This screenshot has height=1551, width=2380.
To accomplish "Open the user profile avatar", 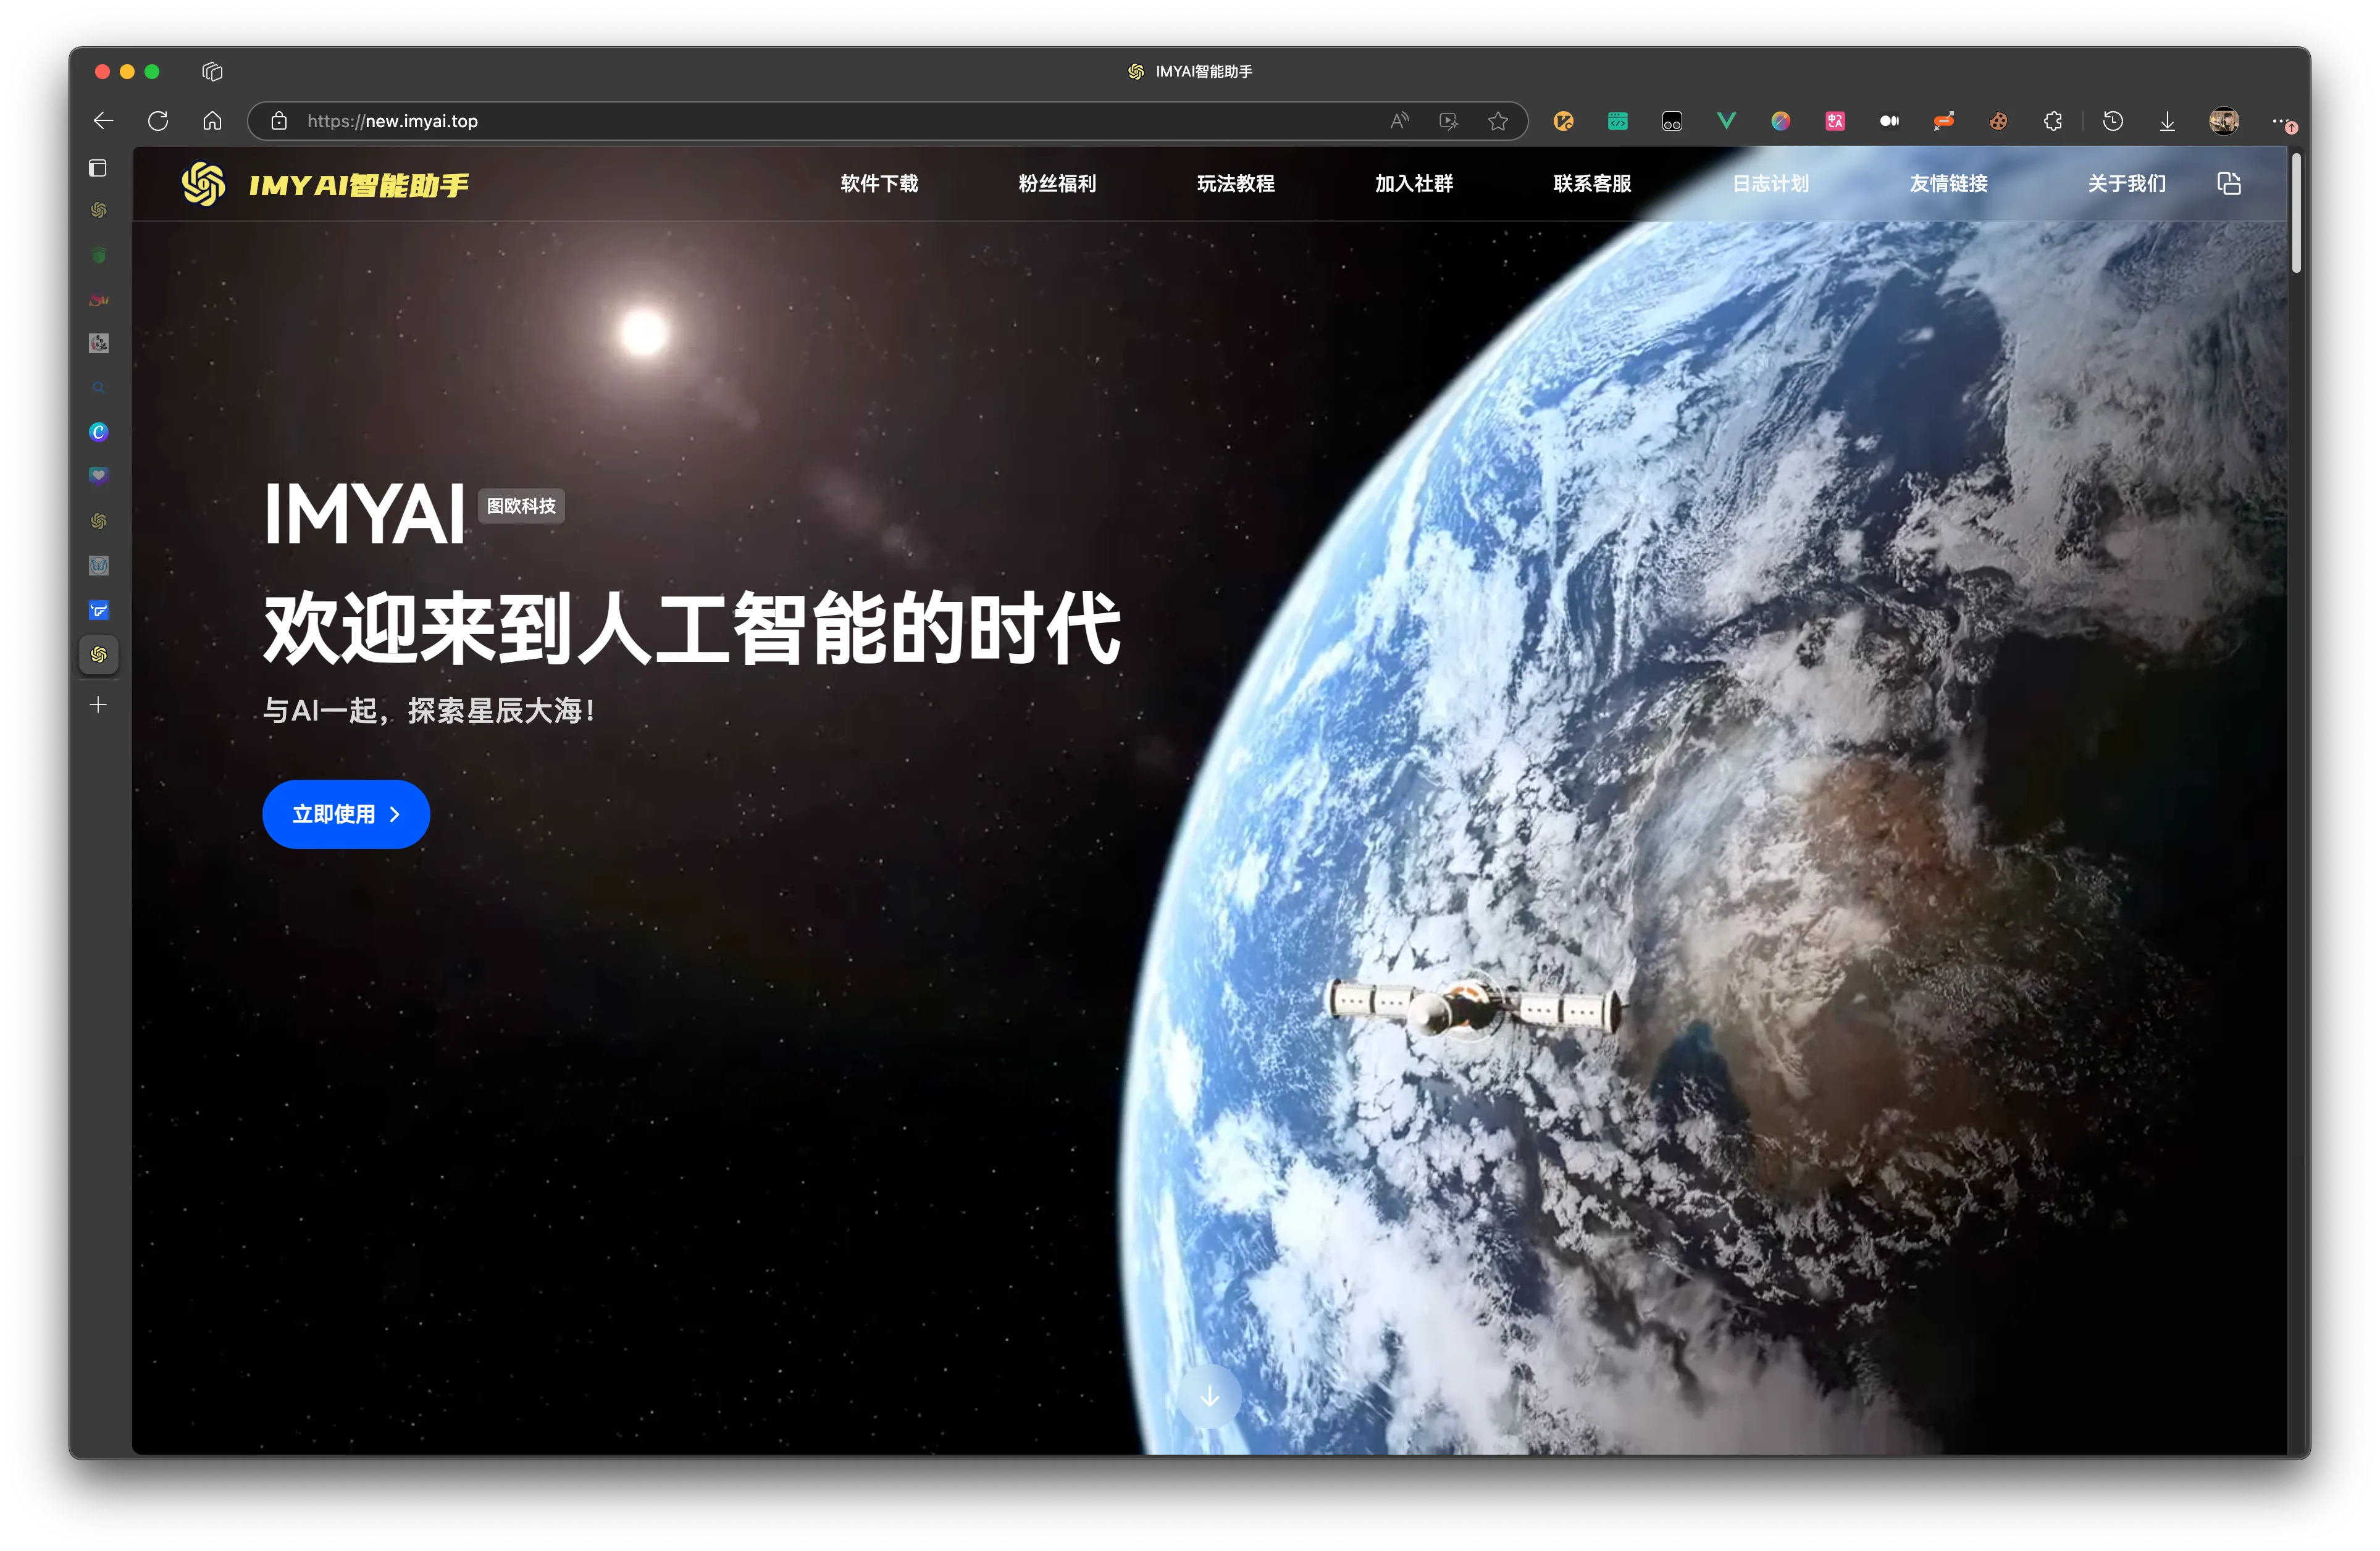I will tap(2224, 121).
